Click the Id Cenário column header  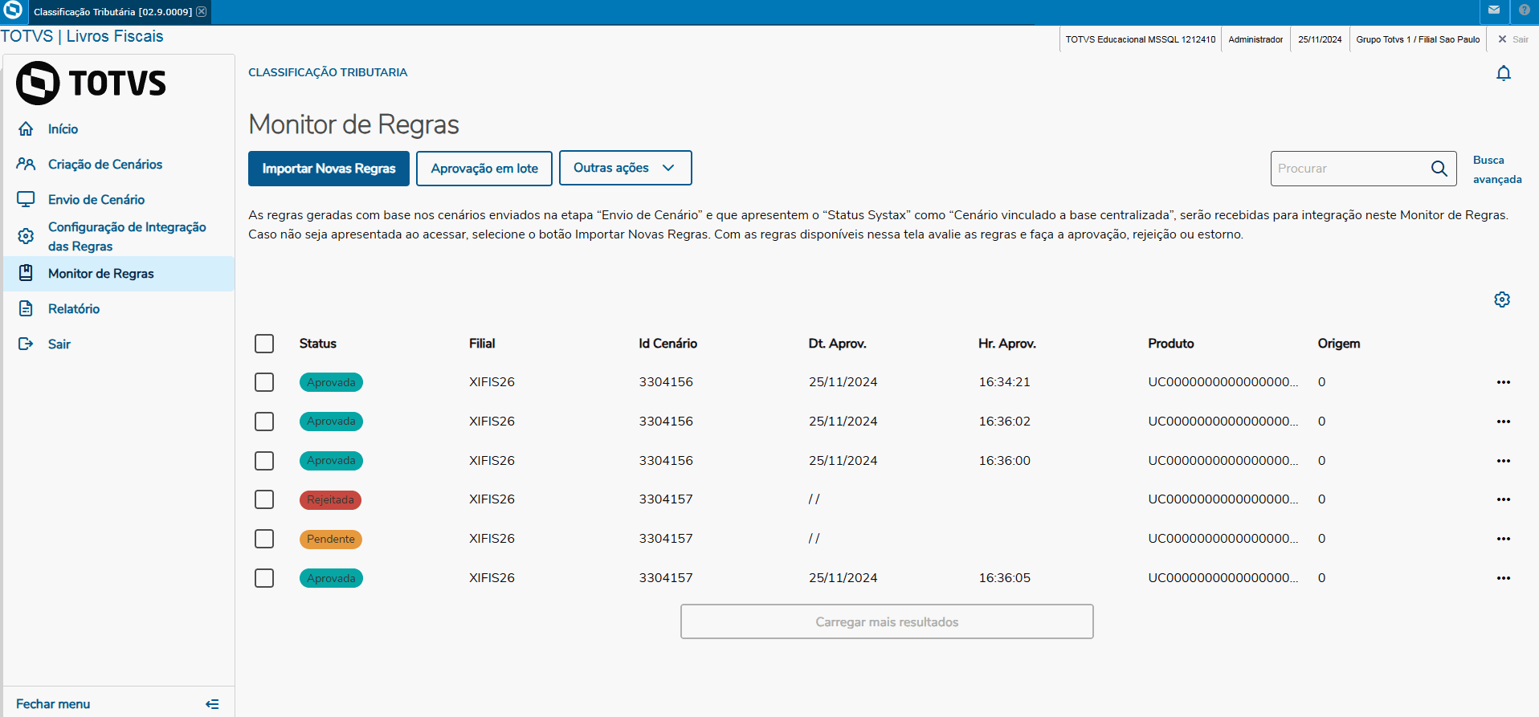click(x=667, y=344)
